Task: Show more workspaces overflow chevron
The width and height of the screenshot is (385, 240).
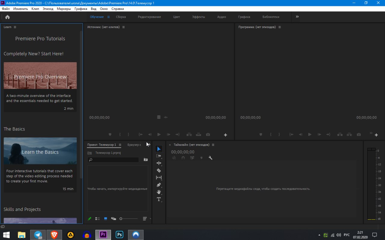Action: pos(297,17)
